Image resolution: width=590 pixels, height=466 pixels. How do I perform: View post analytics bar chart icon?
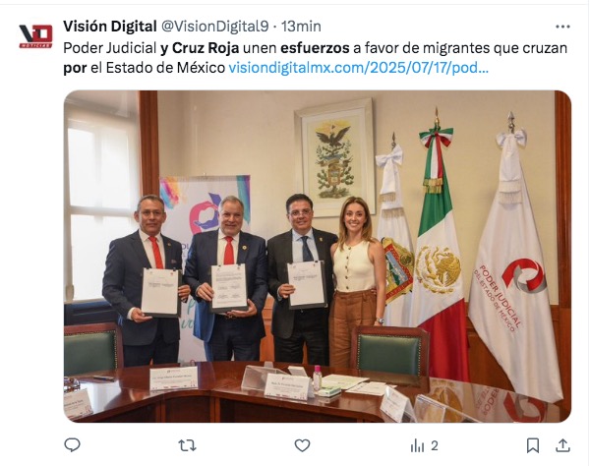[417, 446]
